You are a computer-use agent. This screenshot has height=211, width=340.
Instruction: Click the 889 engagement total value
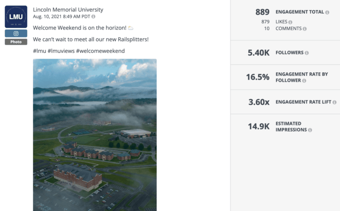tap(262, 12)
